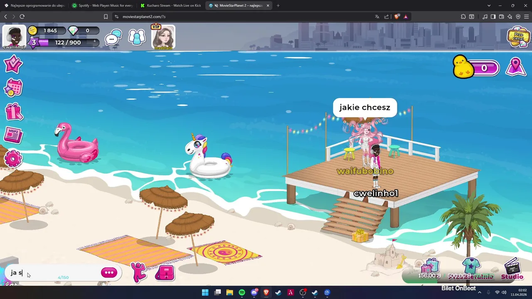This screenshot has width=532, height=299.
Task: Open the Brave Shields lion icon
Action: click(x=397, y=17)
